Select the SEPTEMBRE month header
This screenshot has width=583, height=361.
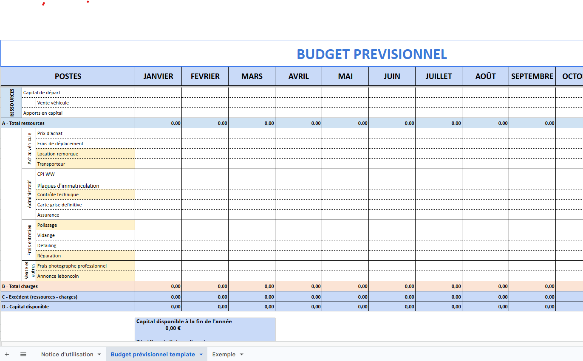click(x=532, y=76)
